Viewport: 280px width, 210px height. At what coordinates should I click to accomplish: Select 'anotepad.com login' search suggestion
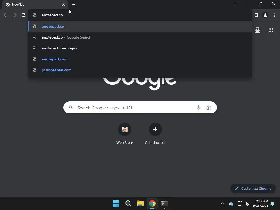point(140,48)
